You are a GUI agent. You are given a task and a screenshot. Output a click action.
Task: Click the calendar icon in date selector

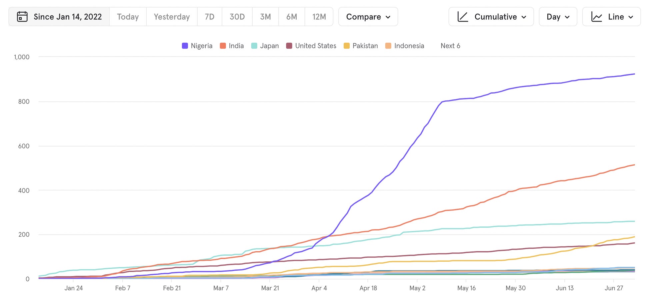click(x=22, y=17)
